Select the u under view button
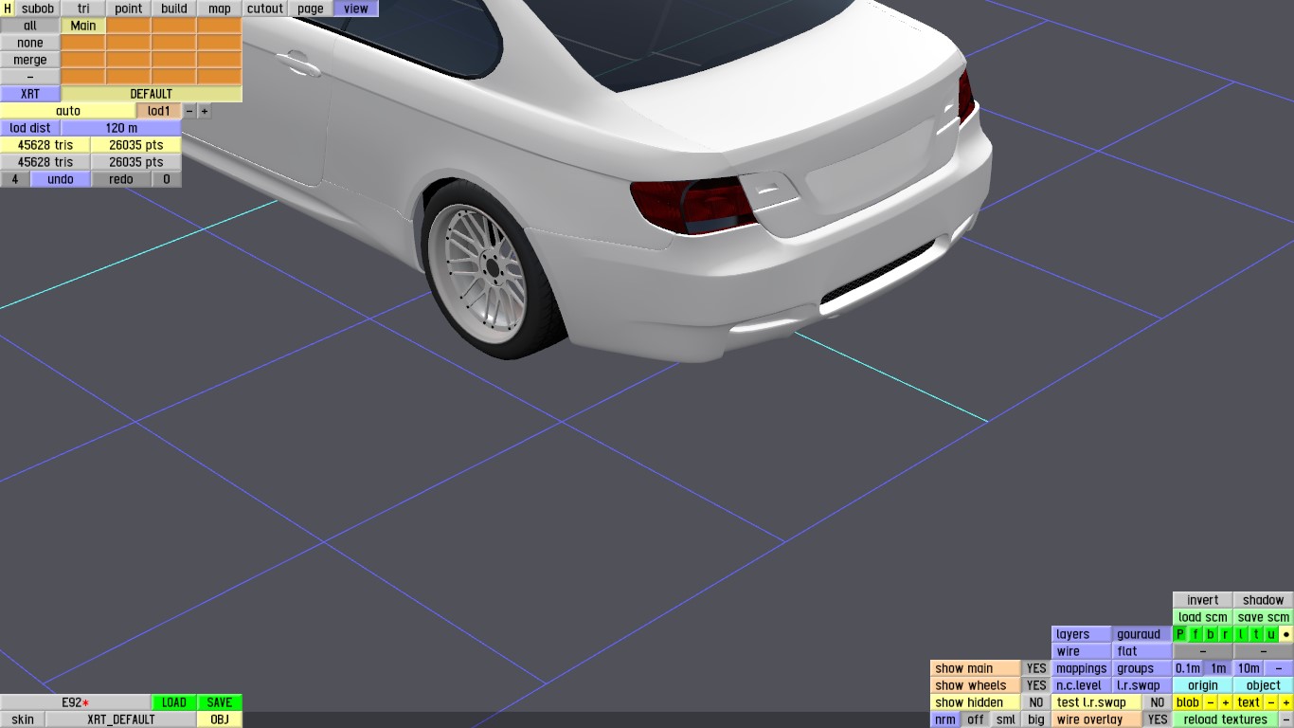The image size is (1294, 728). 1271,634
